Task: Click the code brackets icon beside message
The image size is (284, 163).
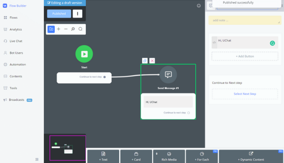Action: coord(214,42)
